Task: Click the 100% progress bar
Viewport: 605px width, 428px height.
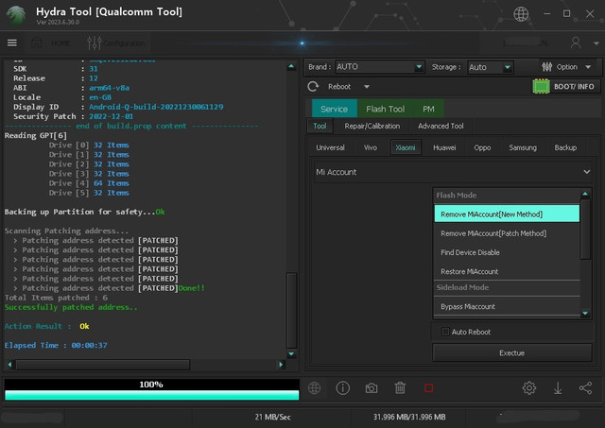Action: click(151, 389)
